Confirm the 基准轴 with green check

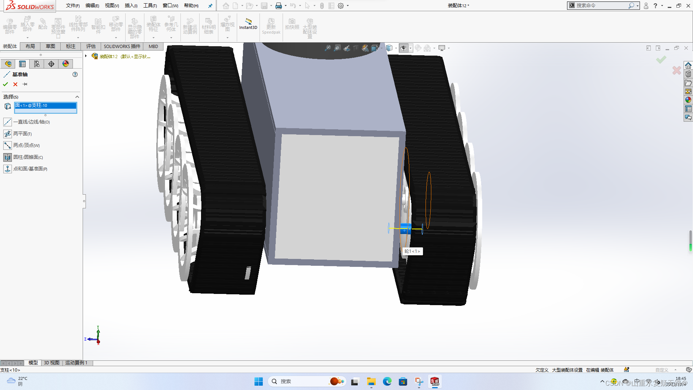tap(5, 84)
